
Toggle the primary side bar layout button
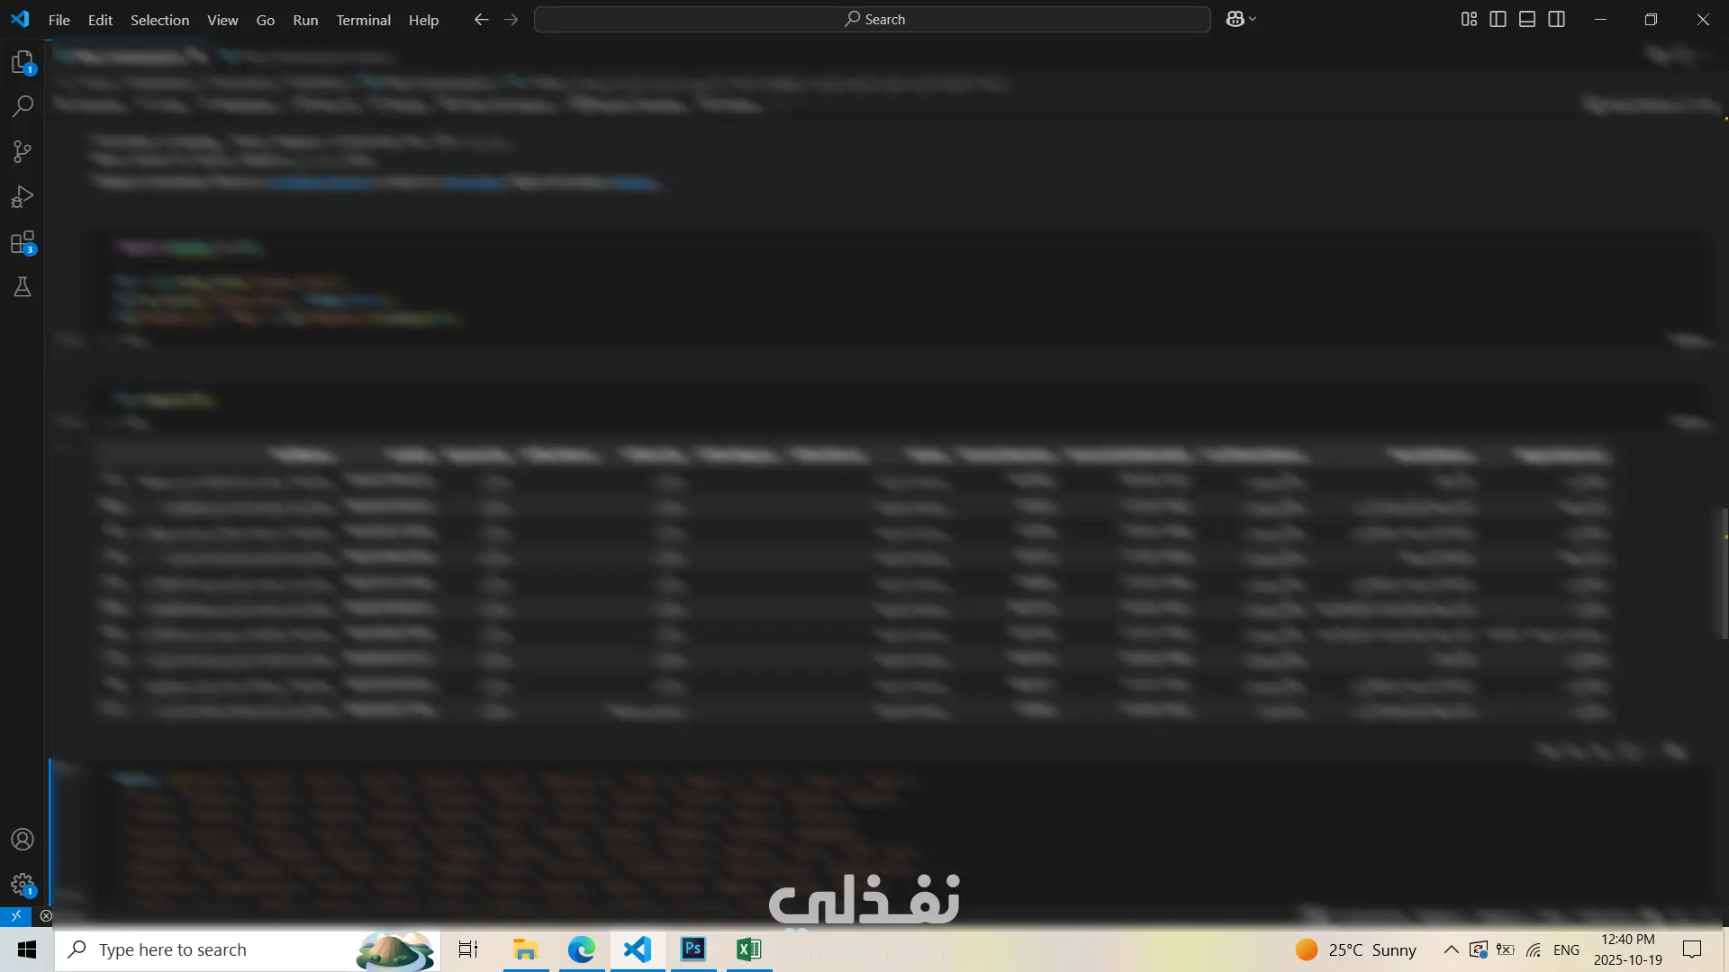[x=1498, y=19]
